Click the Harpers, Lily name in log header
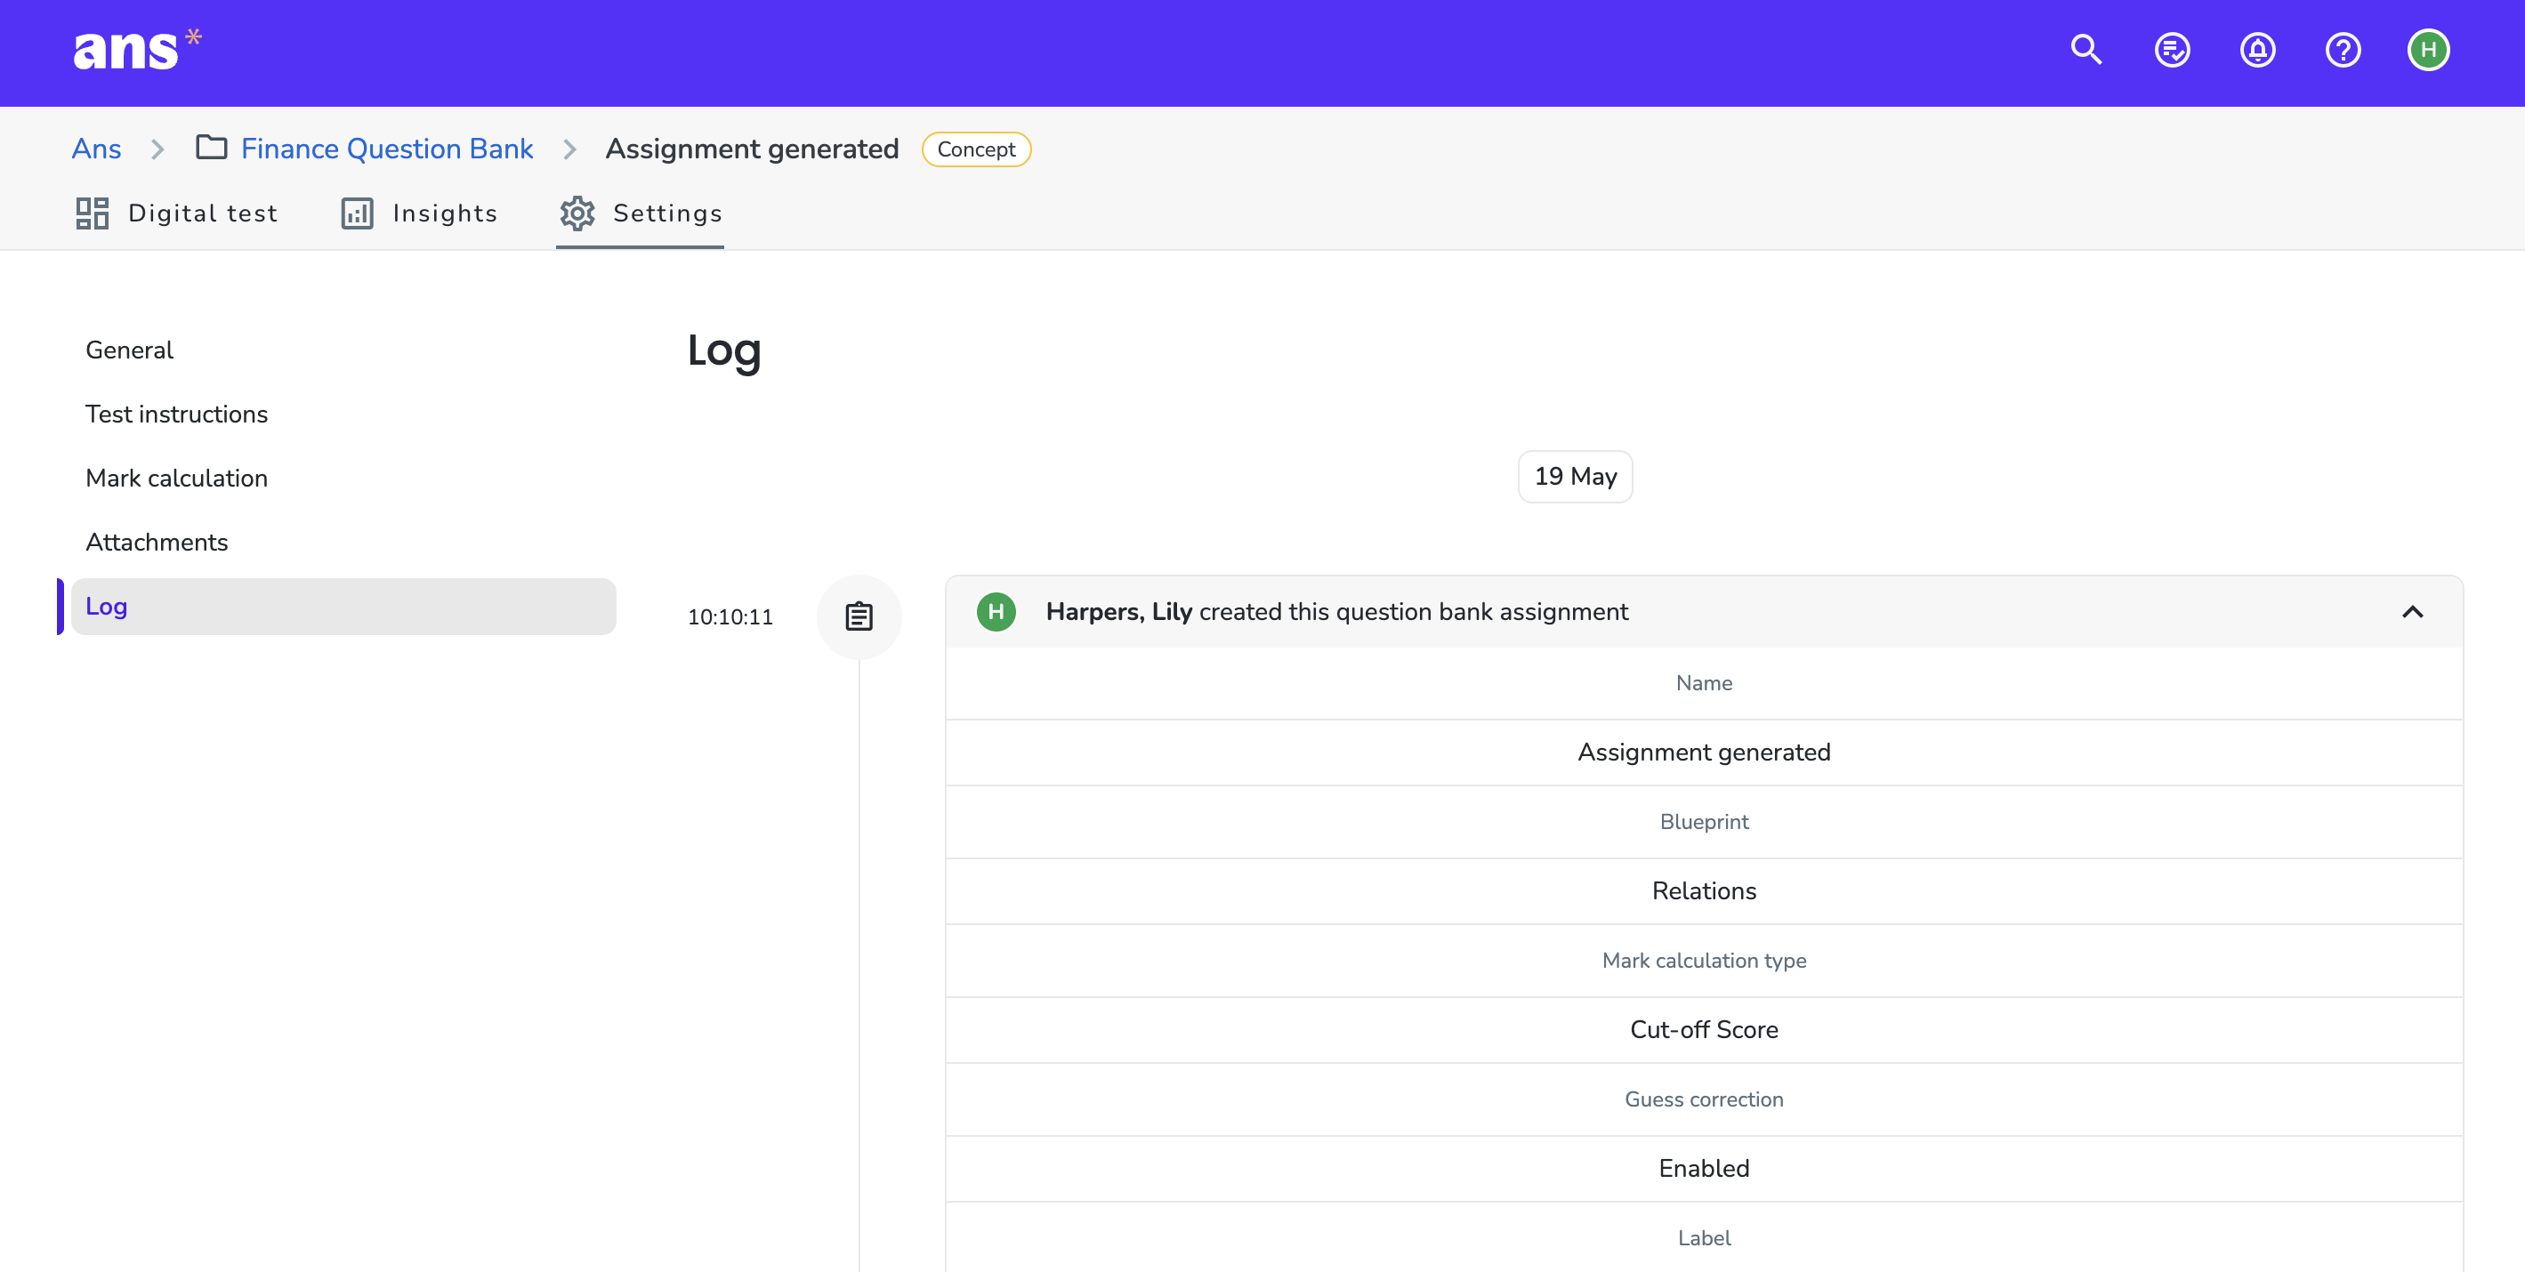The image size is (2525, 1272). 1118,611
